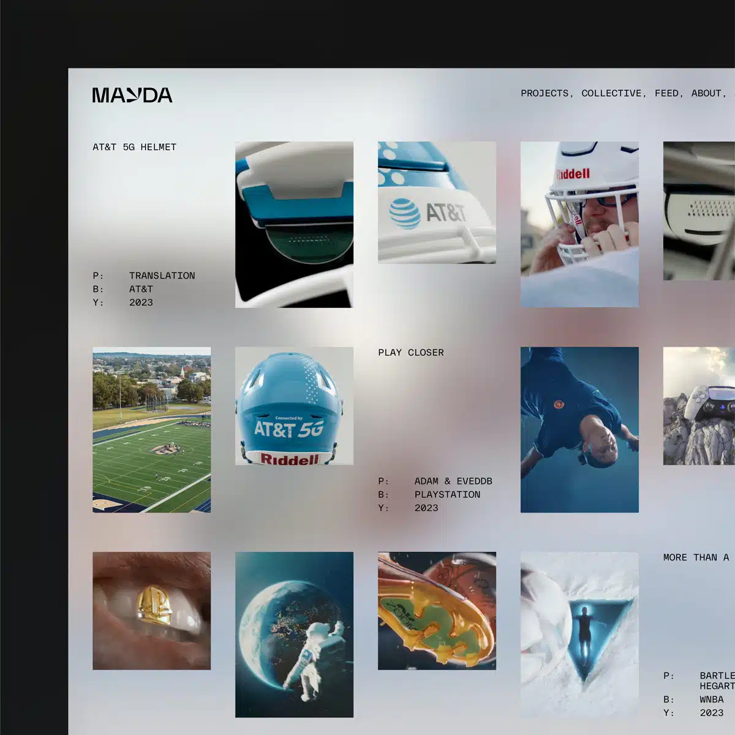Open the aerial football field thumbnail
The height and width of the screenshot is (735, 735).
pos(151,432)
